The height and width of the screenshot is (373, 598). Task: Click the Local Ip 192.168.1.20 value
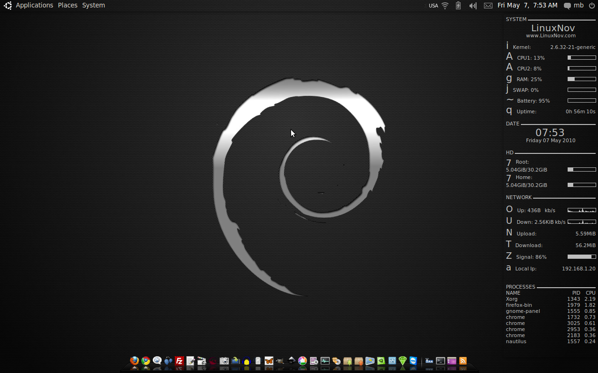[579, 269]
